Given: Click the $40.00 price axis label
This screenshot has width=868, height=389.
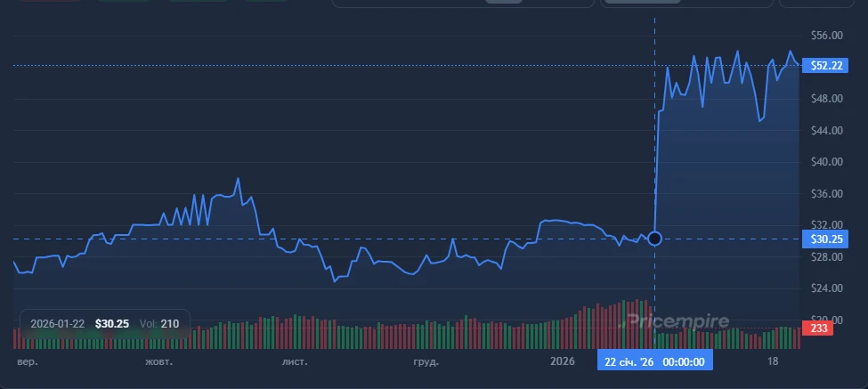Looking at the screenshot, I should pos(827,162).
